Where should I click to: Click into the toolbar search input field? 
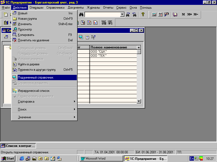coord(103,14)
